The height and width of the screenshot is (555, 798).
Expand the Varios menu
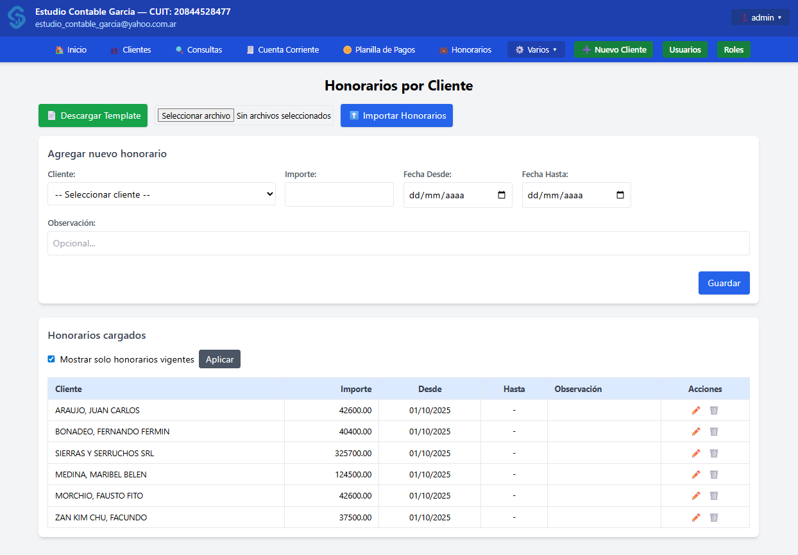[536, 49]
